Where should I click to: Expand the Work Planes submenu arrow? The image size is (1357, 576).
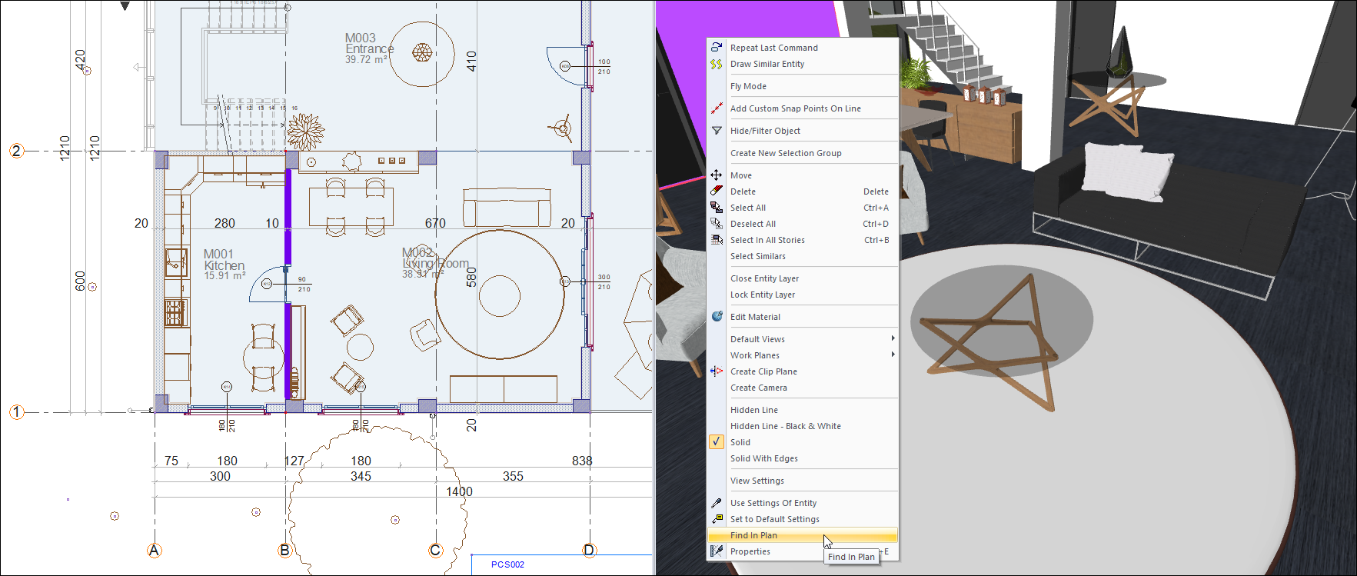892,355
